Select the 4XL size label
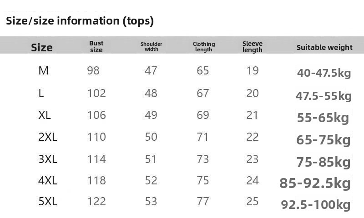This screenshot has height=218, width=364. (x=48, y=180)
